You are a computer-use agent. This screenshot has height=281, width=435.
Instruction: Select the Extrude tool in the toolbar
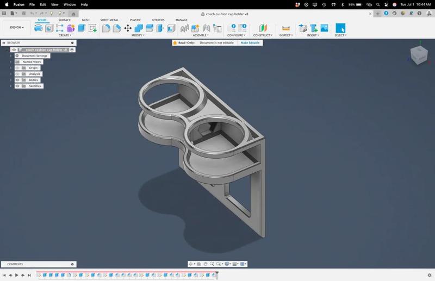82,28
